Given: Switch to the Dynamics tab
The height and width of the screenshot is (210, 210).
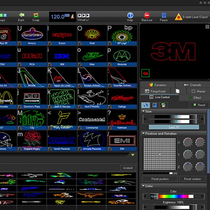Looking at the screenshot, I should click(158, 85).
